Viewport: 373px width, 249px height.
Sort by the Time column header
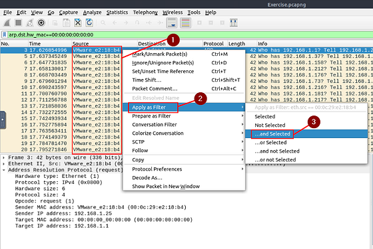50,44
